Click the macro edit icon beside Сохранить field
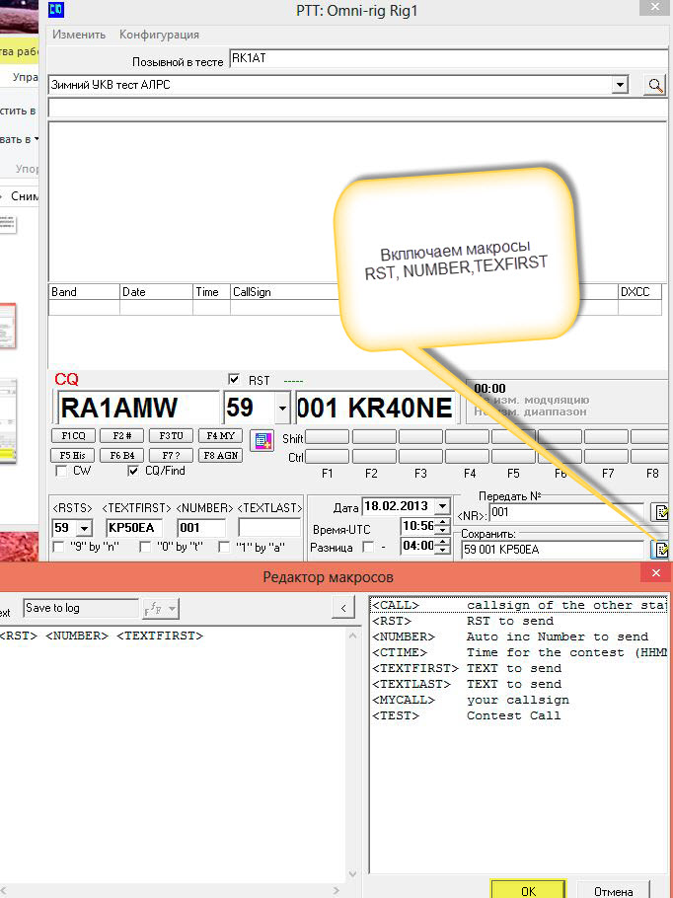Image resolution: width=673 pixels, height=898 pixels. (662, 550)
